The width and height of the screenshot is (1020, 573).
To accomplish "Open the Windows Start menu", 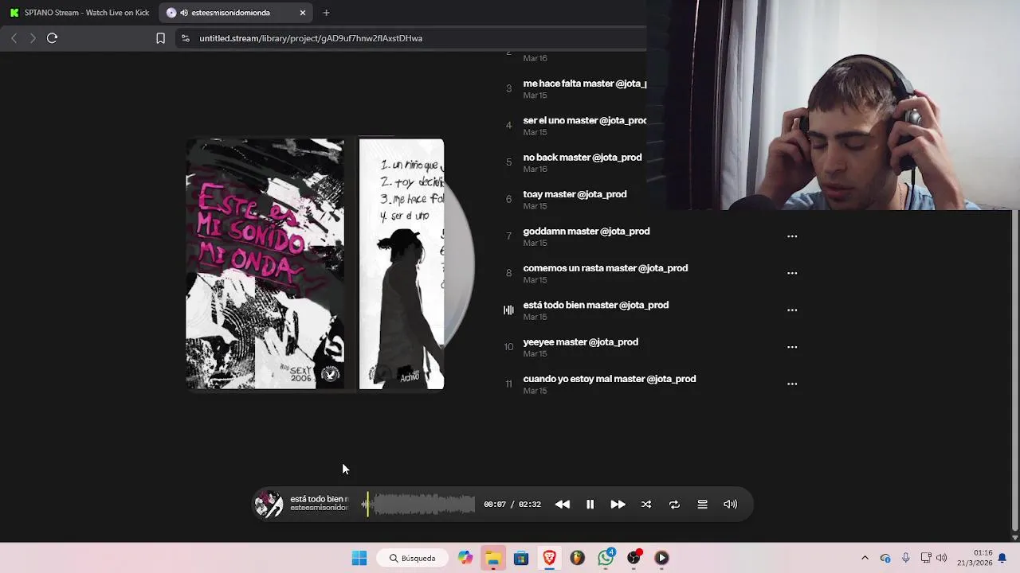I will coord(359,558).
